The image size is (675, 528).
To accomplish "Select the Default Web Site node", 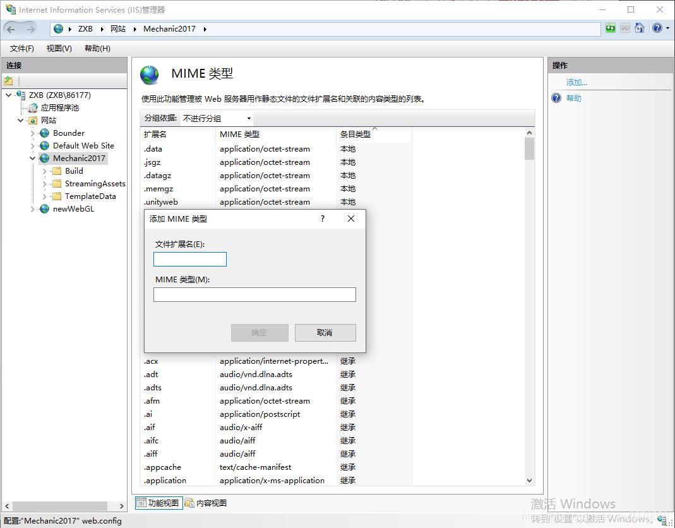I will click(x=83, y=145).
